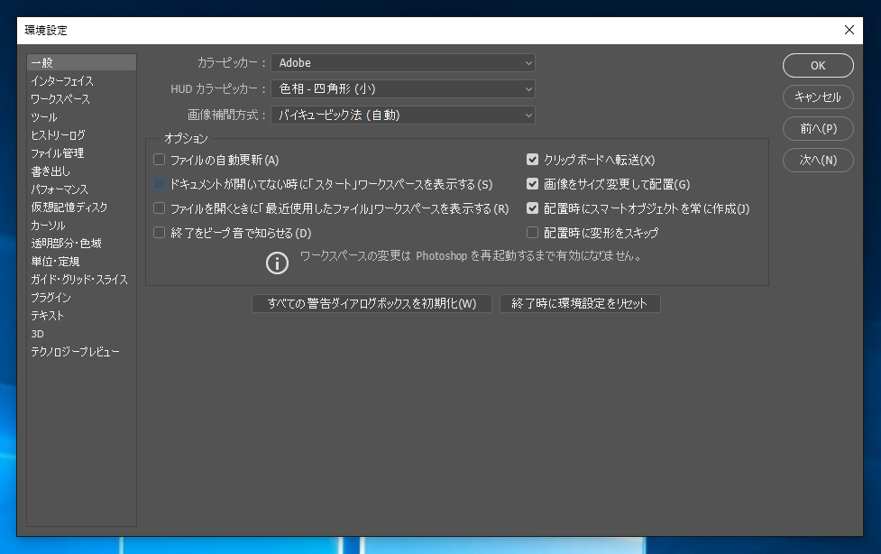Click すべての警告ダイアログボックスを初期化(W)
This screenshot has width=881, height=554.
pyautogui.click(x=372, y=303)
